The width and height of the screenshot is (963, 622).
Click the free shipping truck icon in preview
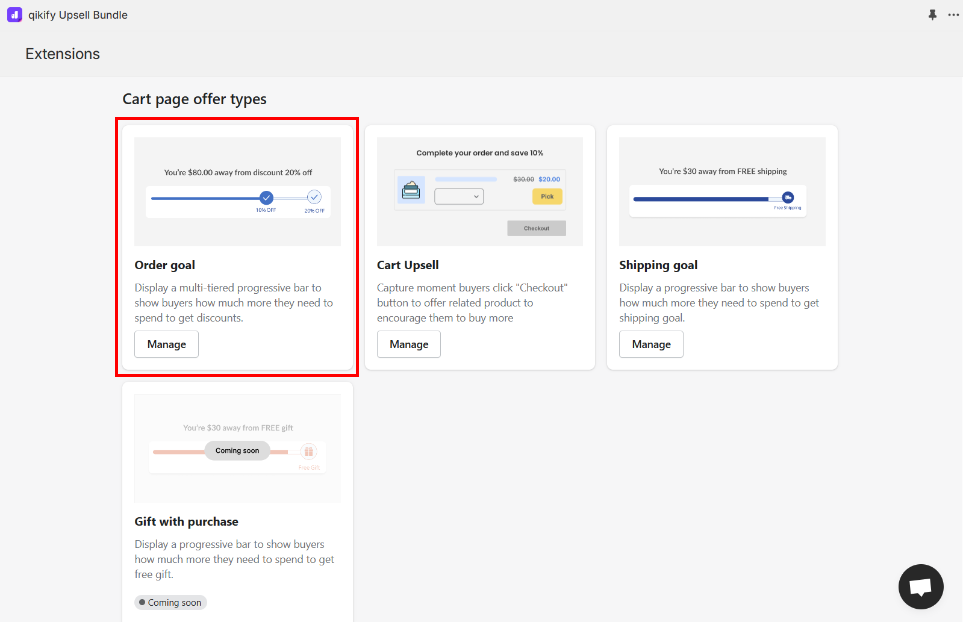(x=788, y=197)
